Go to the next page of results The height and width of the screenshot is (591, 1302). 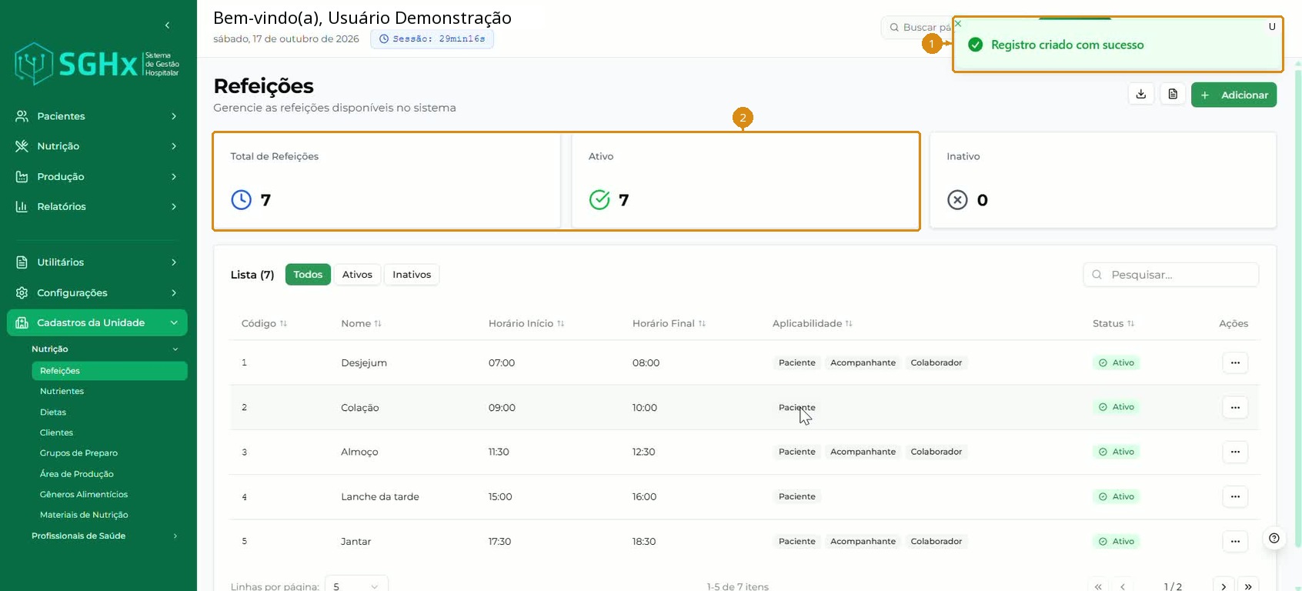(x=1224, y=586)
